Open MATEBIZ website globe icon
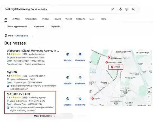The image size is (153, 127). pos(68,98)
